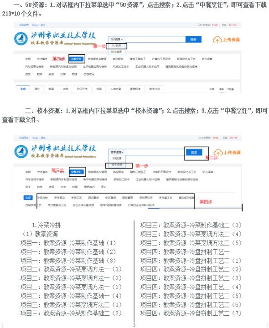Expand the SU资源 search category dropdown

click(x=117, y=39)
